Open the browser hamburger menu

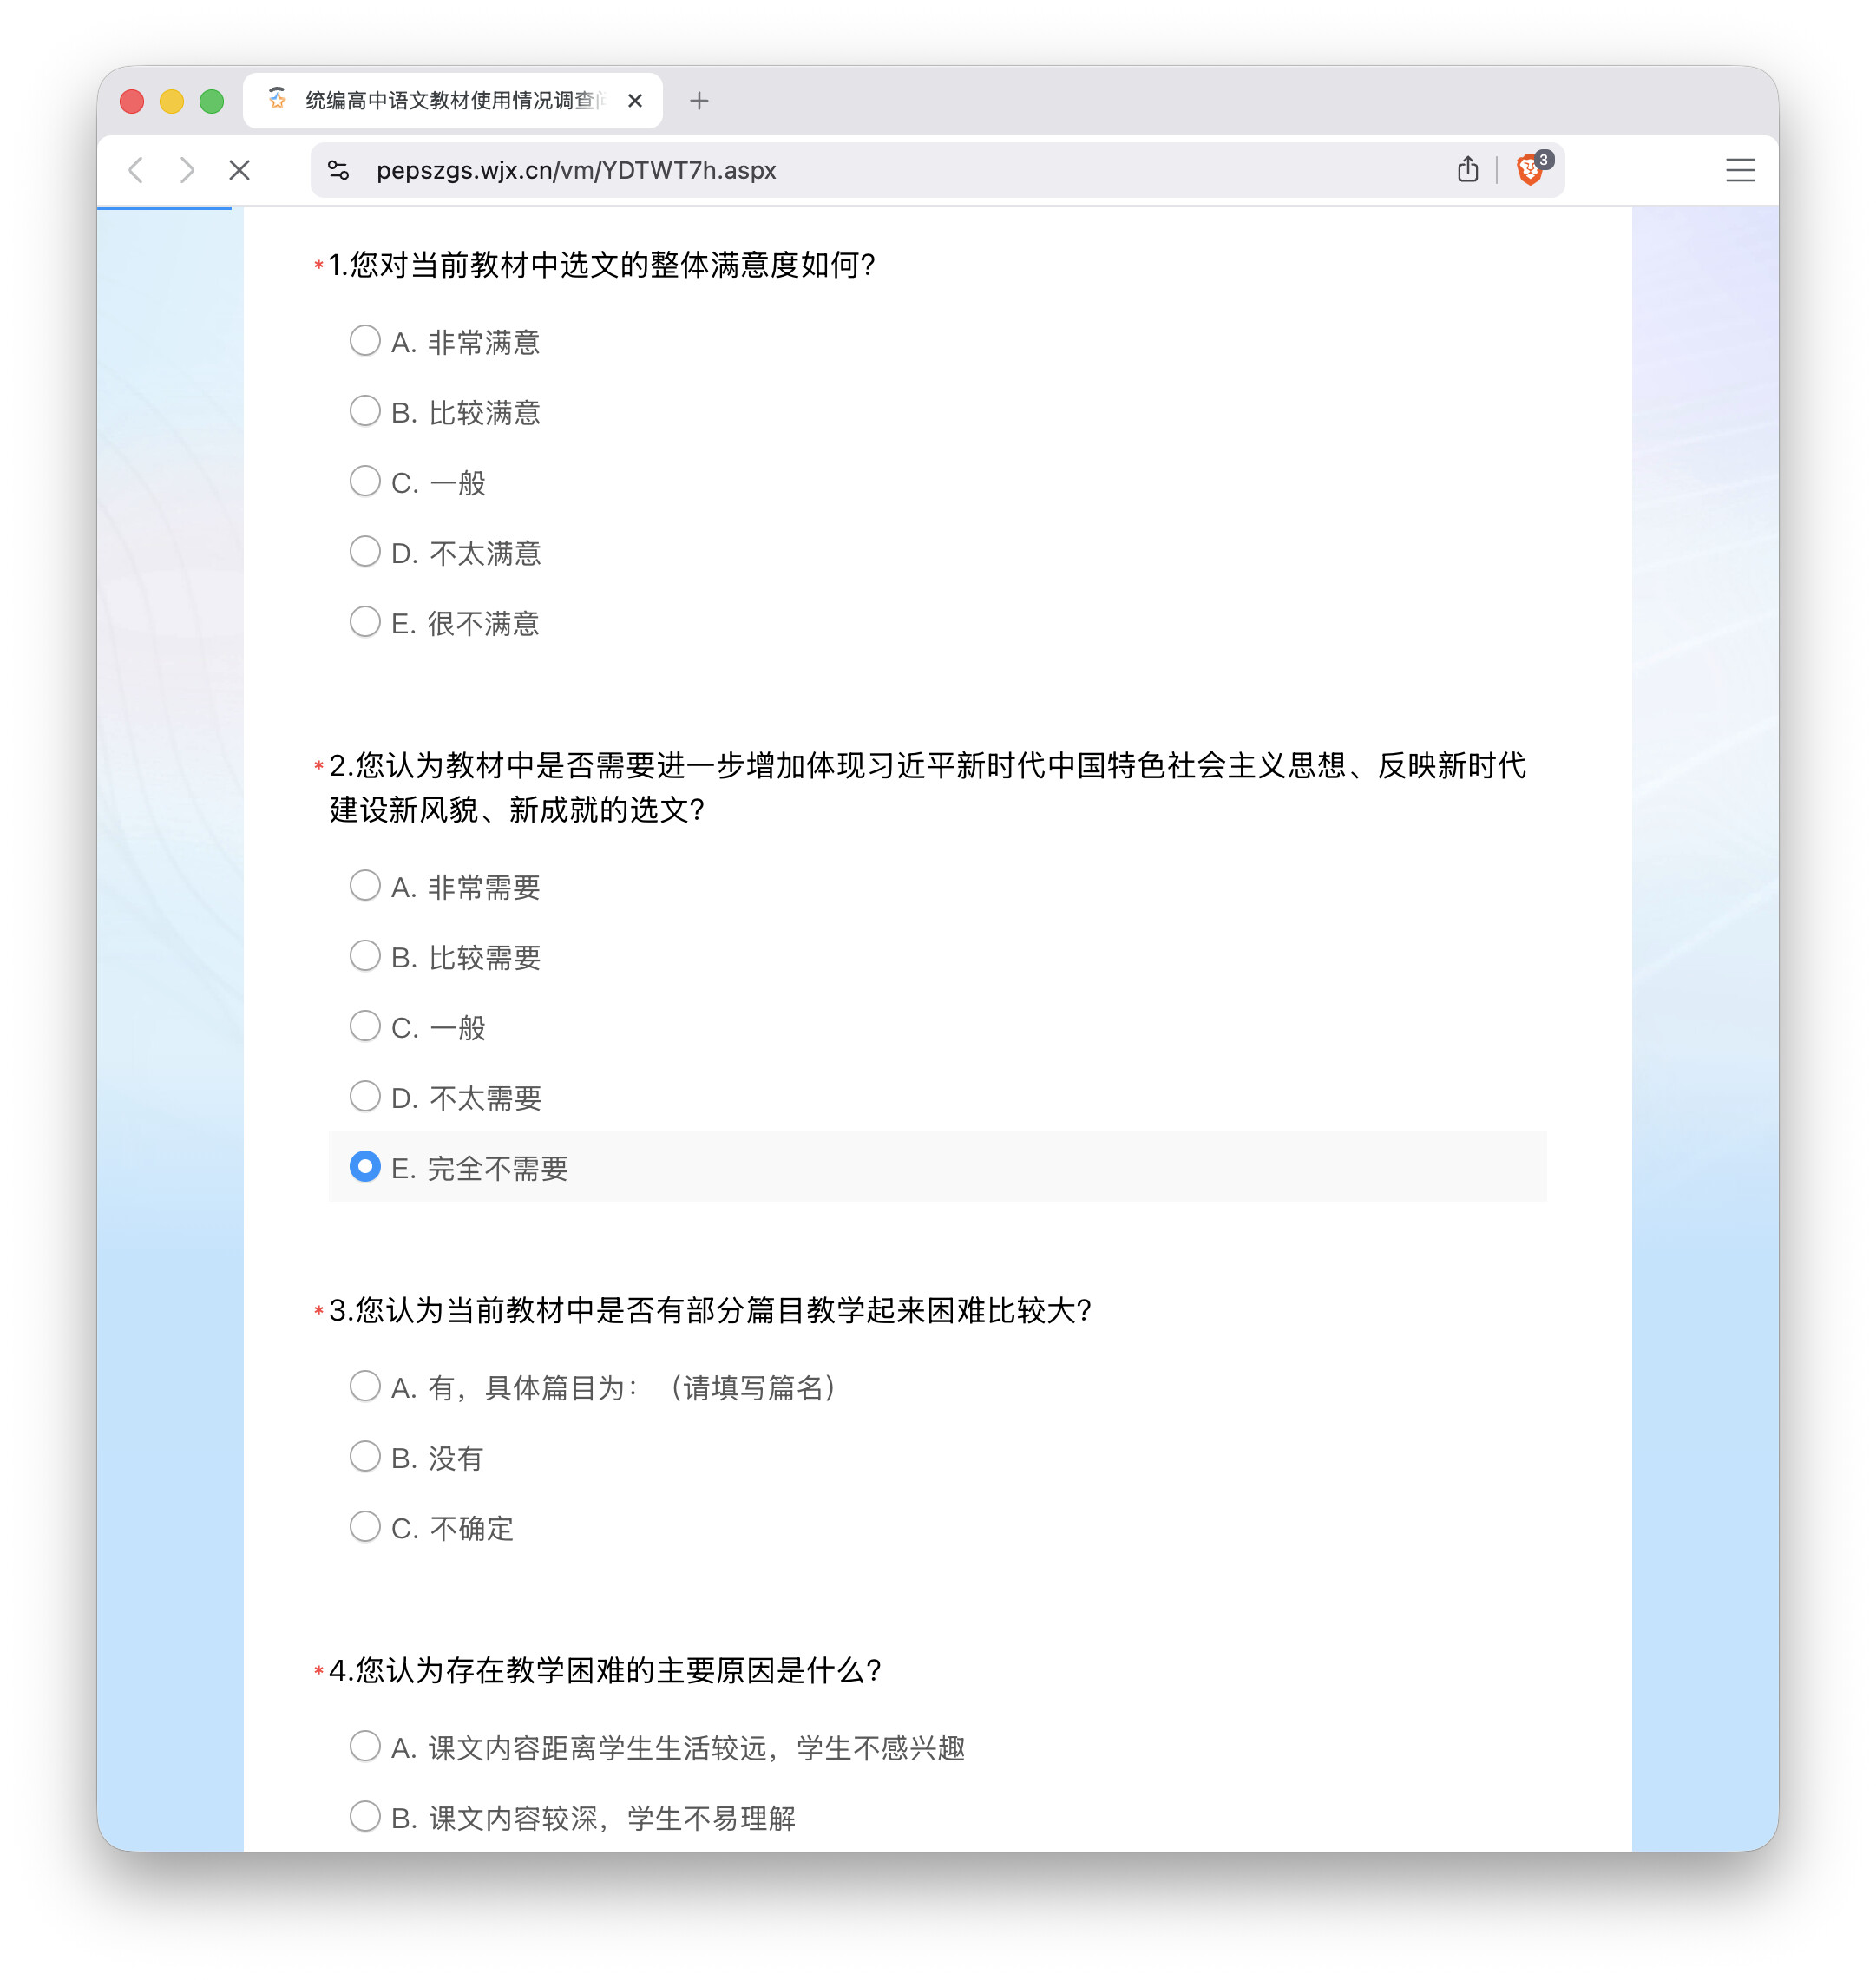[x=1740, y=170]
